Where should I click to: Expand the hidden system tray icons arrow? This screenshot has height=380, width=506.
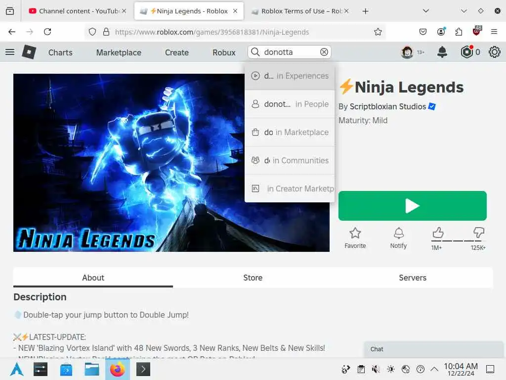coord(435,369)
